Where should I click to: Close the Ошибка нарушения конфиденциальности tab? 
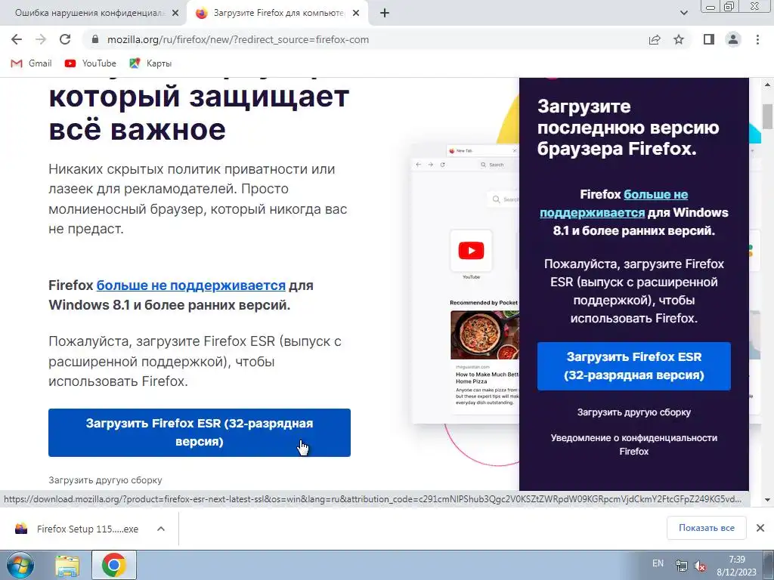175,14
